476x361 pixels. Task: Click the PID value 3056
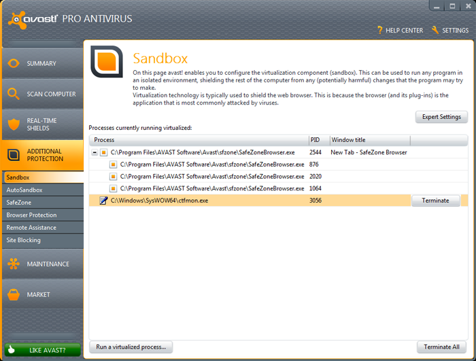pos(316,201)
